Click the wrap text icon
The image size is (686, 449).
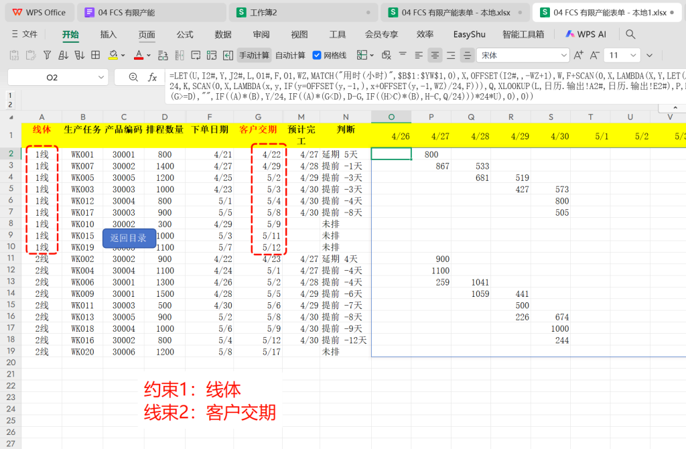tap(196, 55)
